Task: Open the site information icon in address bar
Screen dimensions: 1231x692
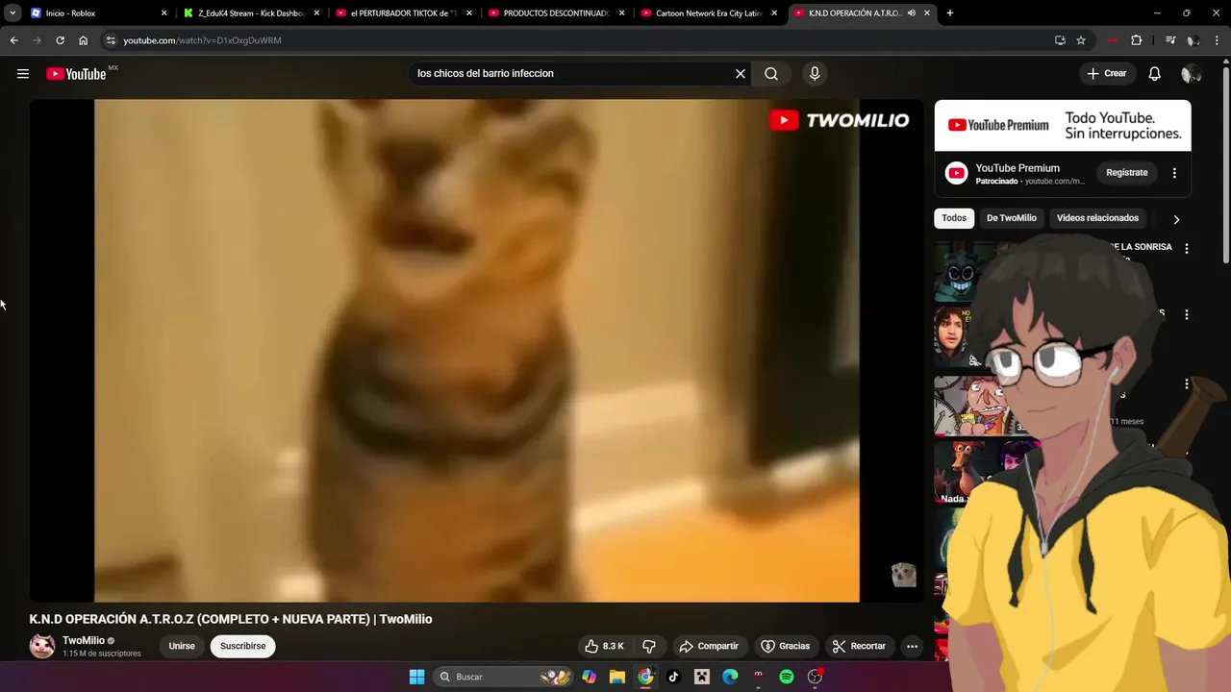Action: (111, 40)
